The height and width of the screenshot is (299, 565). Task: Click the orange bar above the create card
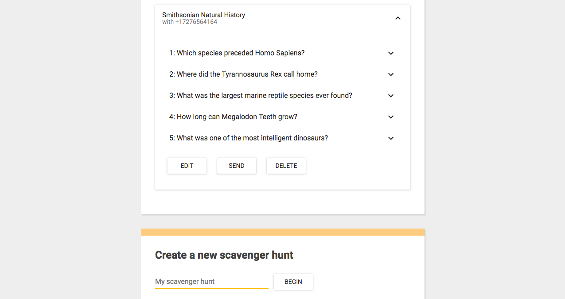click(x=283, y=232)
